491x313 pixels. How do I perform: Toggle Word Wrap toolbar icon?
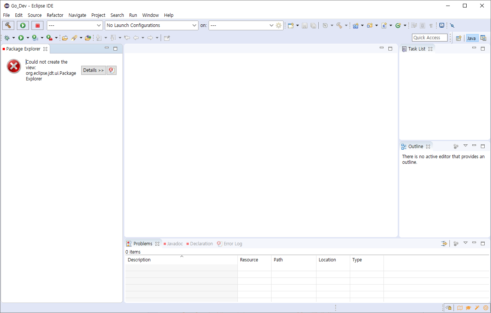pyautogui.click(x=414, y=25)
